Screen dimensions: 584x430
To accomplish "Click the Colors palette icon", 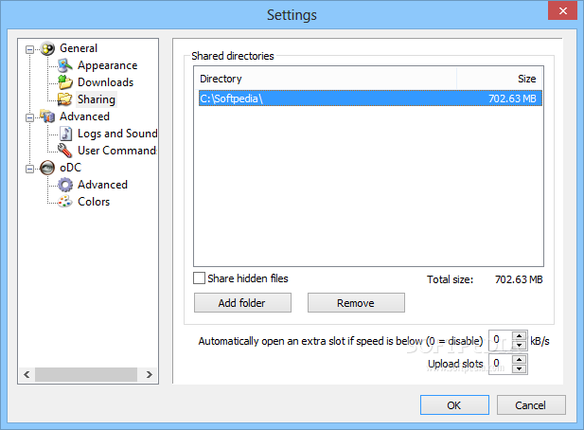I will pyautogui.click(x=64, y=202).
